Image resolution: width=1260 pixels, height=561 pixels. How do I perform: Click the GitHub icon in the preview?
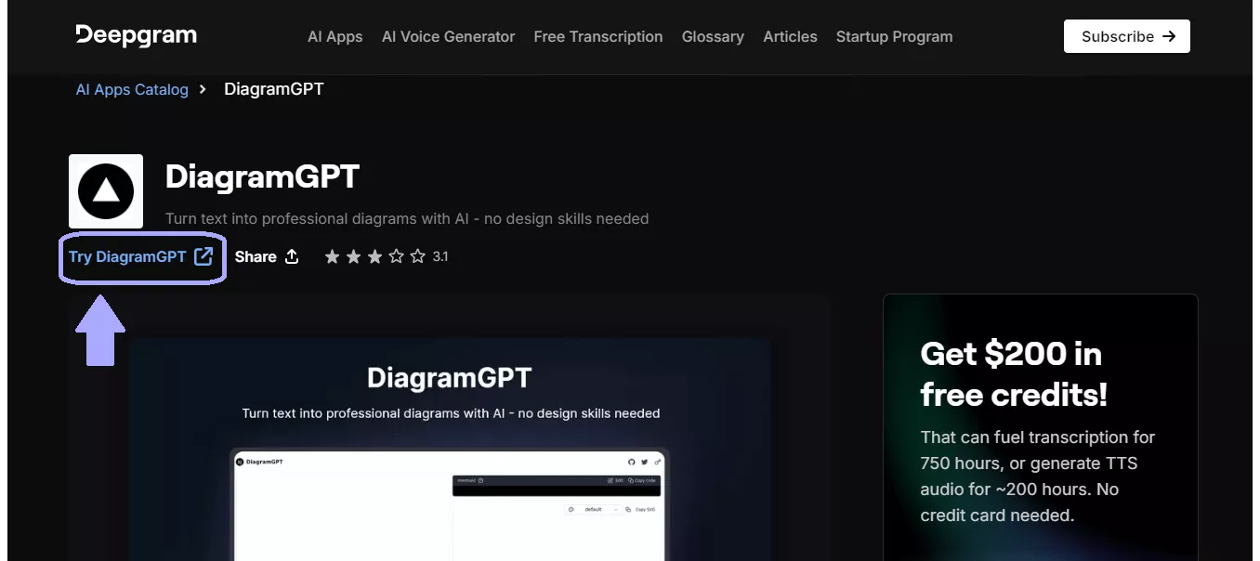tap(632, 462)
